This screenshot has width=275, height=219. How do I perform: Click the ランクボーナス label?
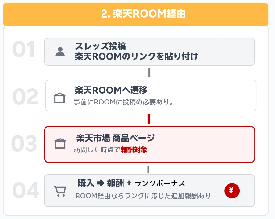click(x=160, y=183)
